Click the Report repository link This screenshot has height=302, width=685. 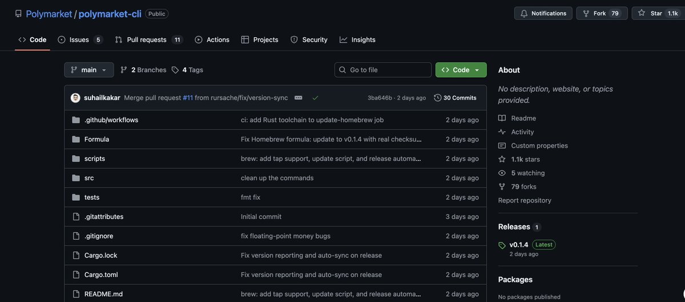tap(525, 200)
